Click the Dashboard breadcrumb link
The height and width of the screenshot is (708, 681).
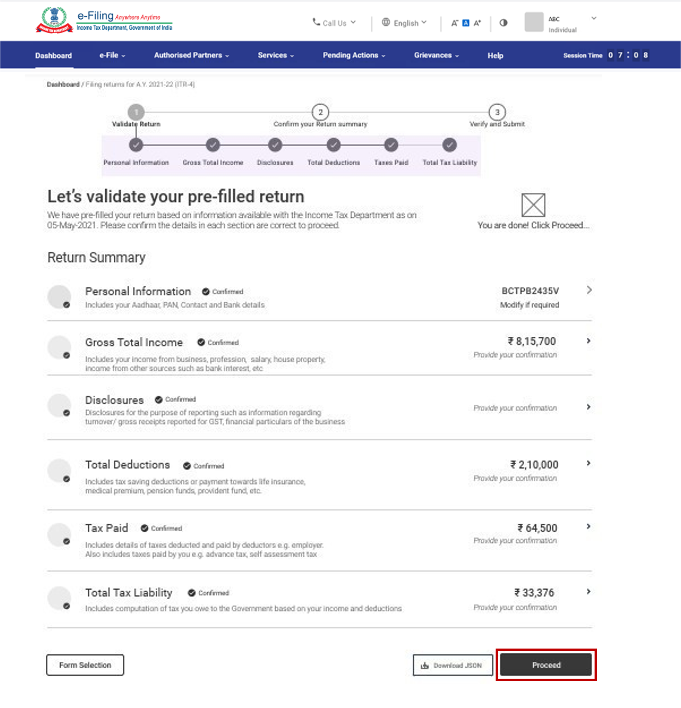pyautogui.click(x=63, y=84)
